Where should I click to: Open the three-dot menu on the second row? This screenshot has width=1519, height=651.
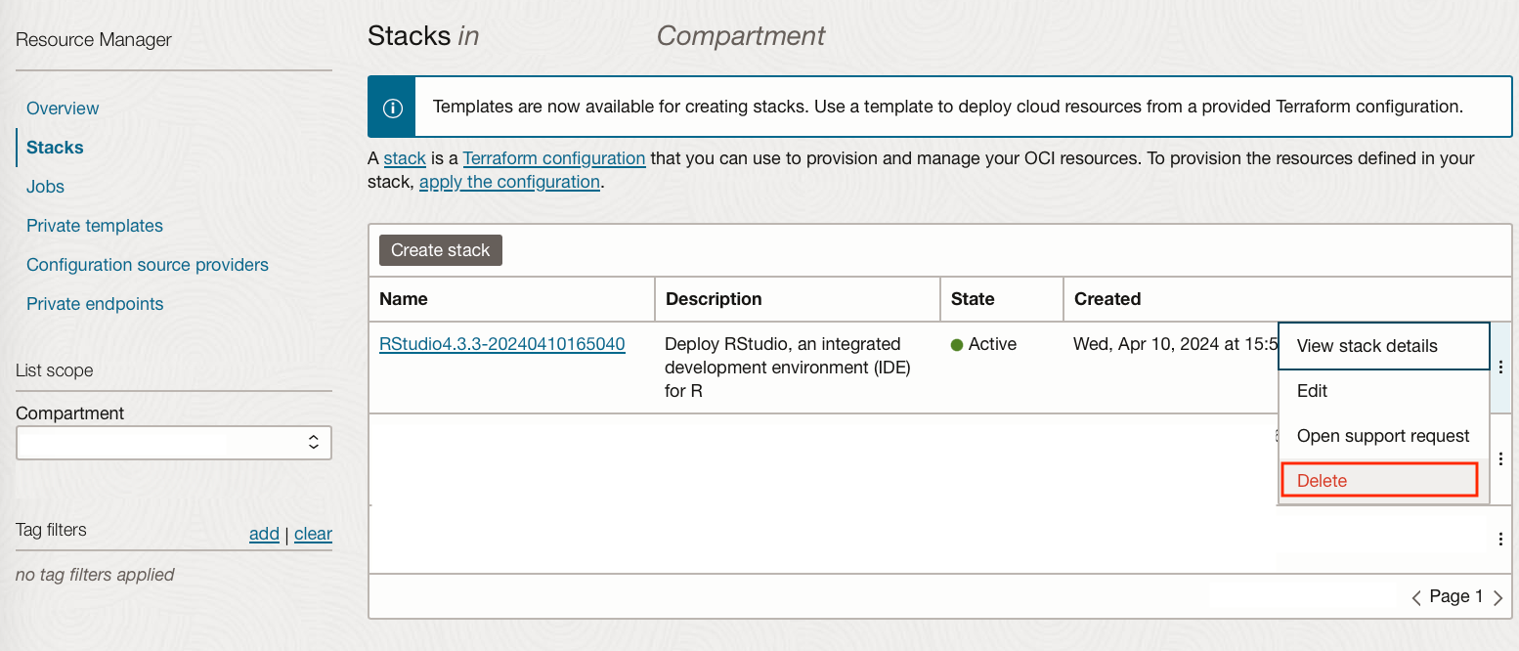pos(1500,459)
